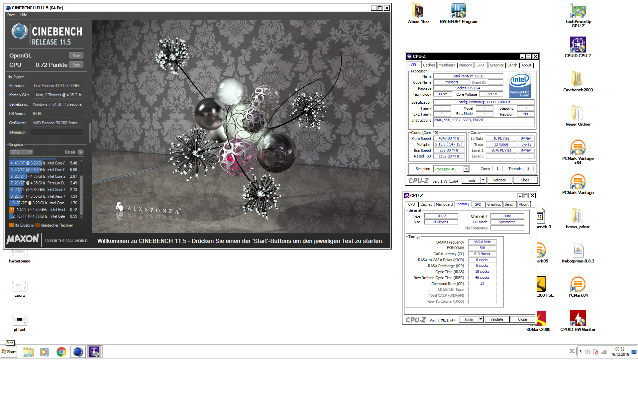The image size is (638, 402).
Task: Launch CPUID HWMonitor shortcut
Action: click(578, 321)
